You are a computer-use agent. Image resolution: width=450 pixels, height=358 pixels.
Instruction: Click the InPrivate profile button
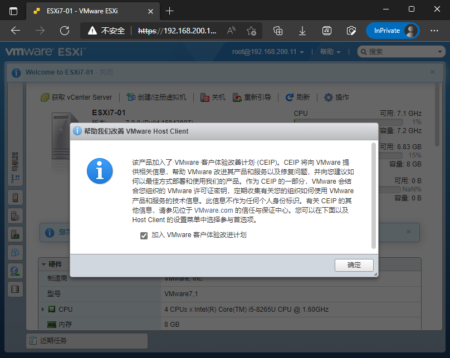(x=393, y=31)
